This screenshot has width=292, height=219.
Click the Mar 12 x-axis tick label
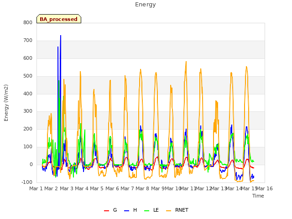click(x=203, y=188)
